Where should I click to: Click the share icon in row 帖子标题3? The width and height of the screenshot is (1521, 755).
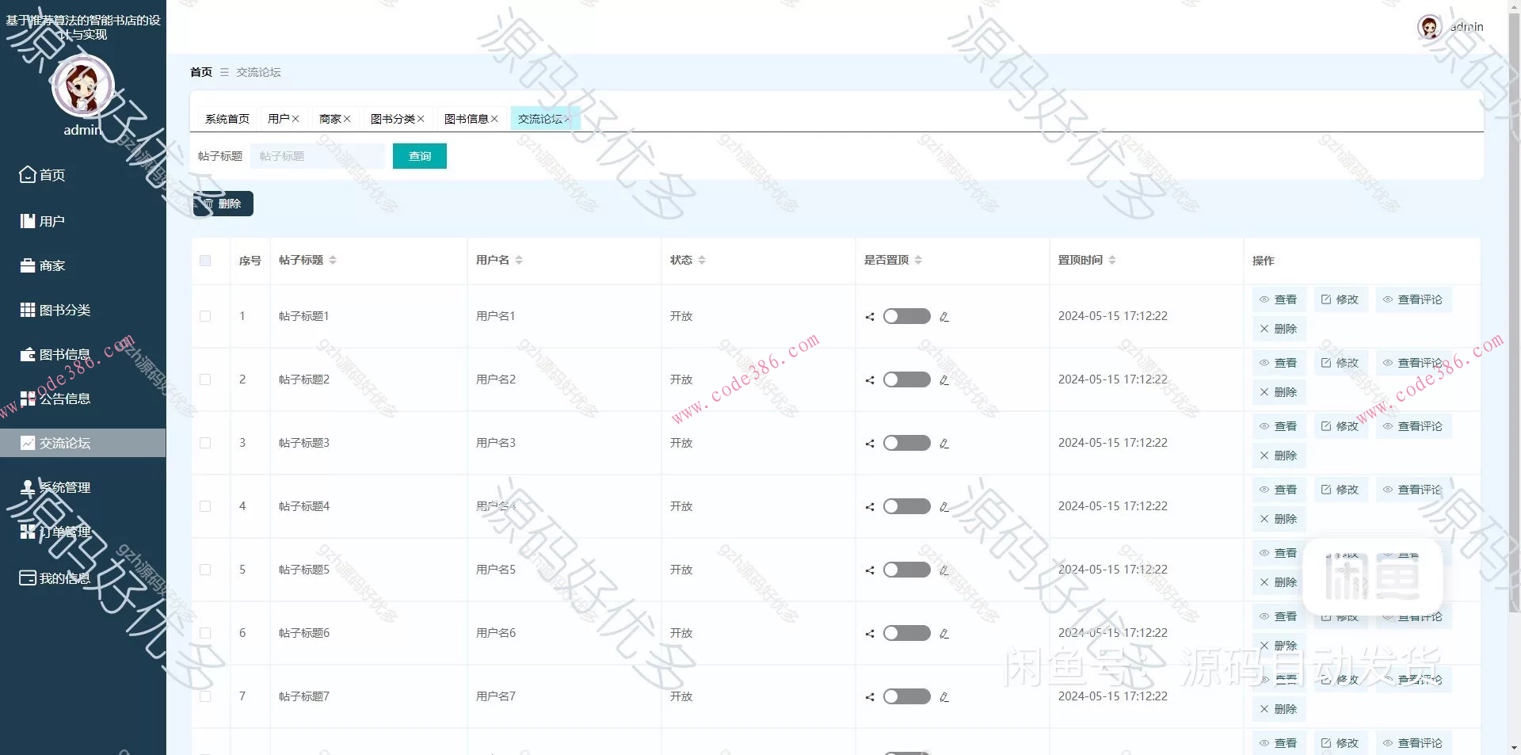(870, 444)
